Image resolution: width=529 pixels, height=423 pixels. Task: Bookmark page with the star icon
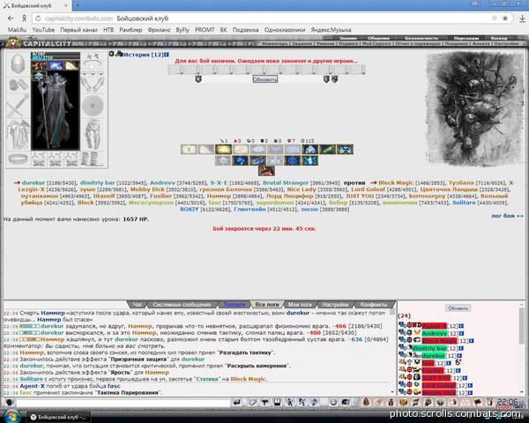(505, 19)
